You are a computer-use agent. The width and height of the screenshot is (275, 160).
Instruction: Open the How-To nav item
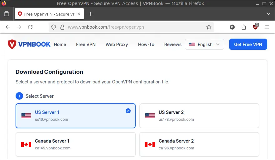tap(146, 45)
